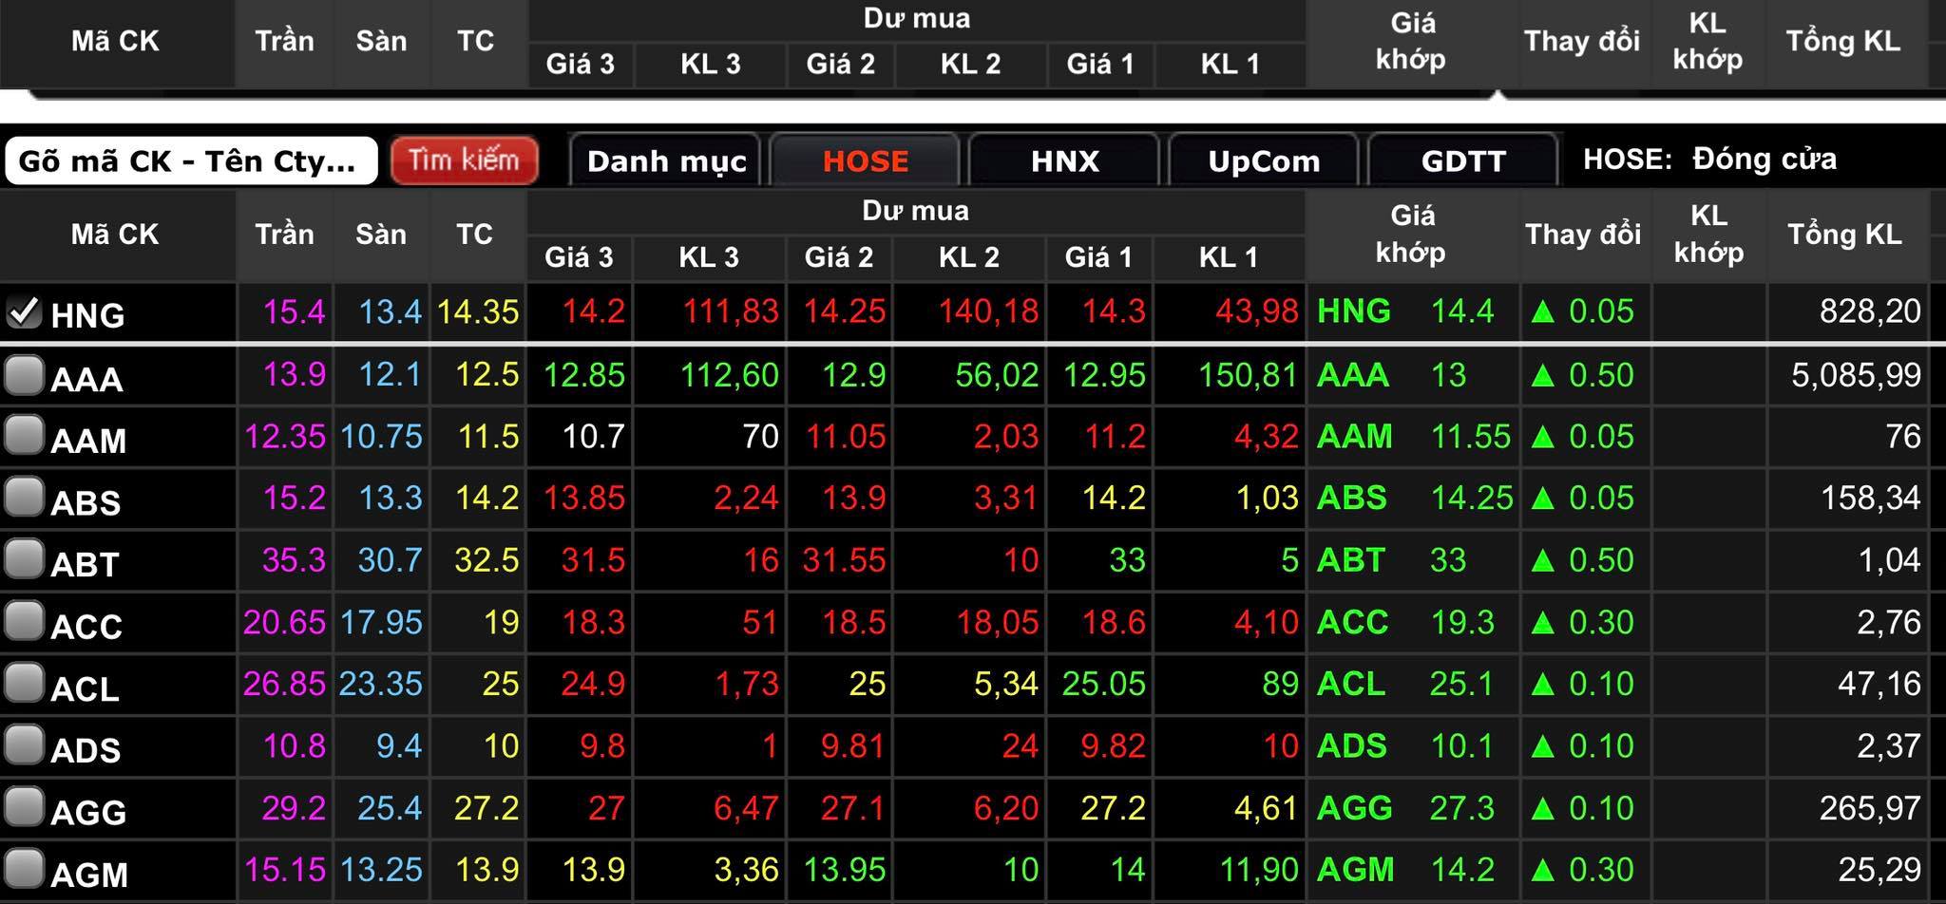Viewport: 1946px width, 904px height.
Task: Click the up arrow in ACC row
Action: [x=1543, y=623]
